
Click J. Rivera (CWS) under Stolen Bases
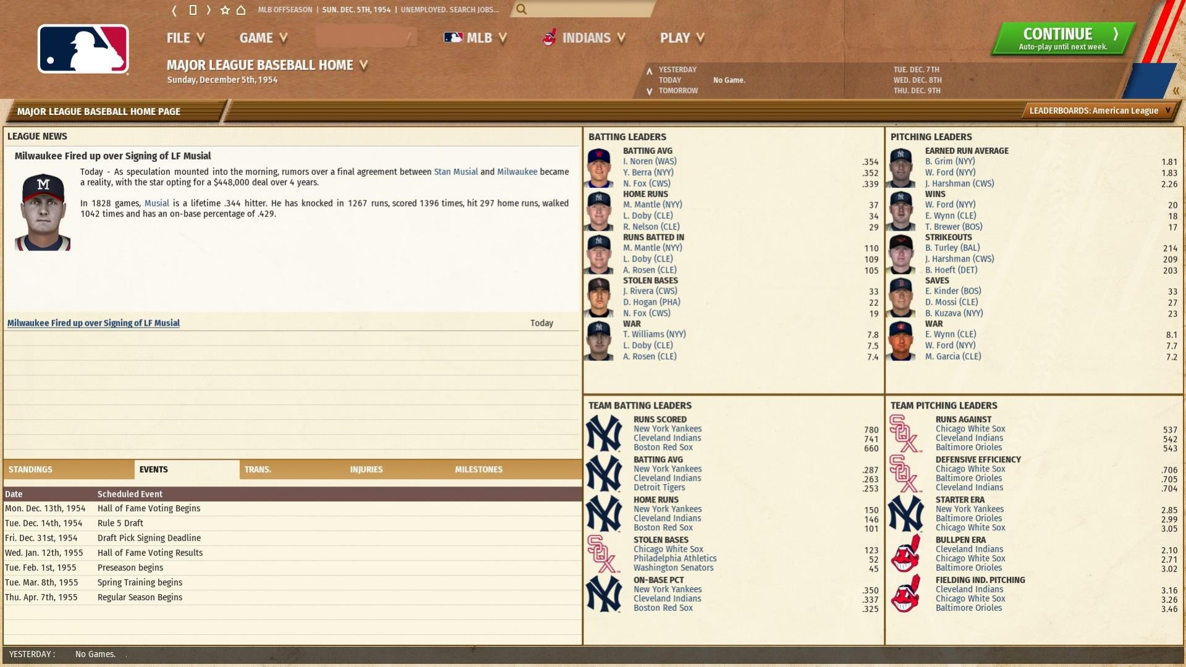click(x=650, y=291)
